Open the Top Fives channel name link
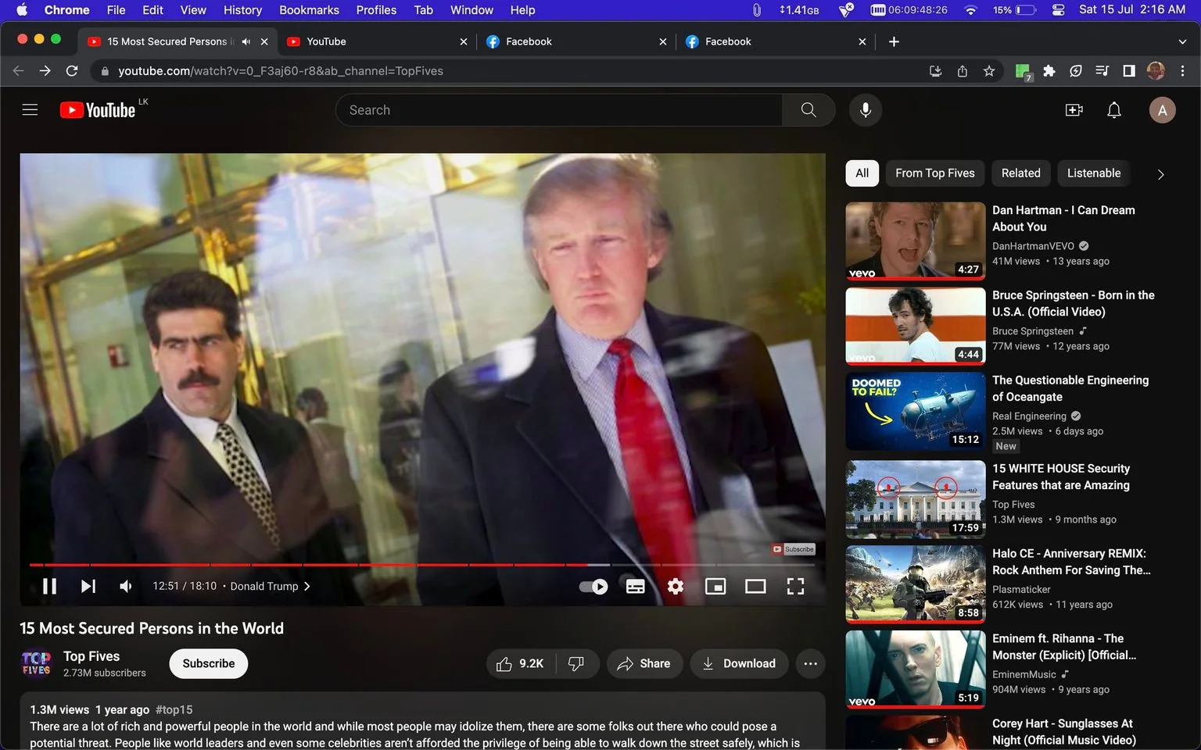1201x750 pixels. (91, 656)
